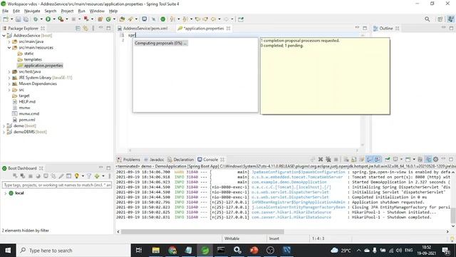Expand JRE System Library node

tap(9, 78)
